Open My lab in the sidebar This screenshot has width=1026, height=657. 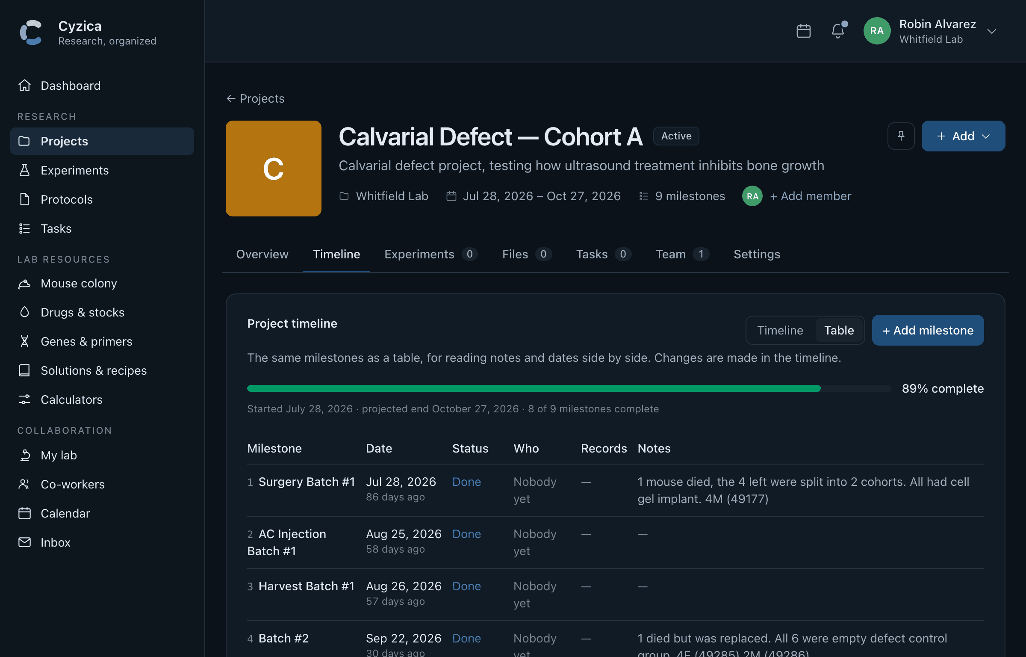tap(102, 455)
